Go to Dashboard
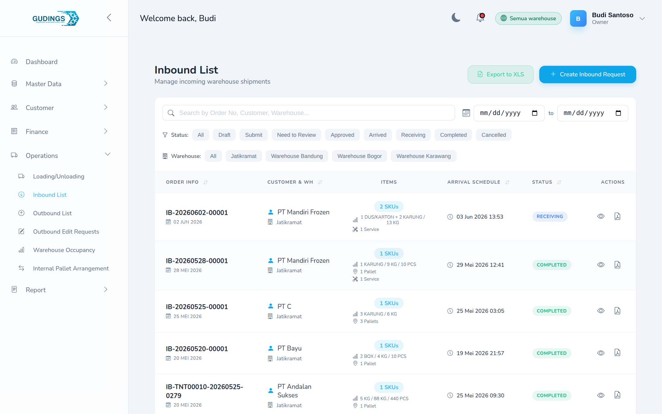The image size is (662, 414). coord(42,62)
